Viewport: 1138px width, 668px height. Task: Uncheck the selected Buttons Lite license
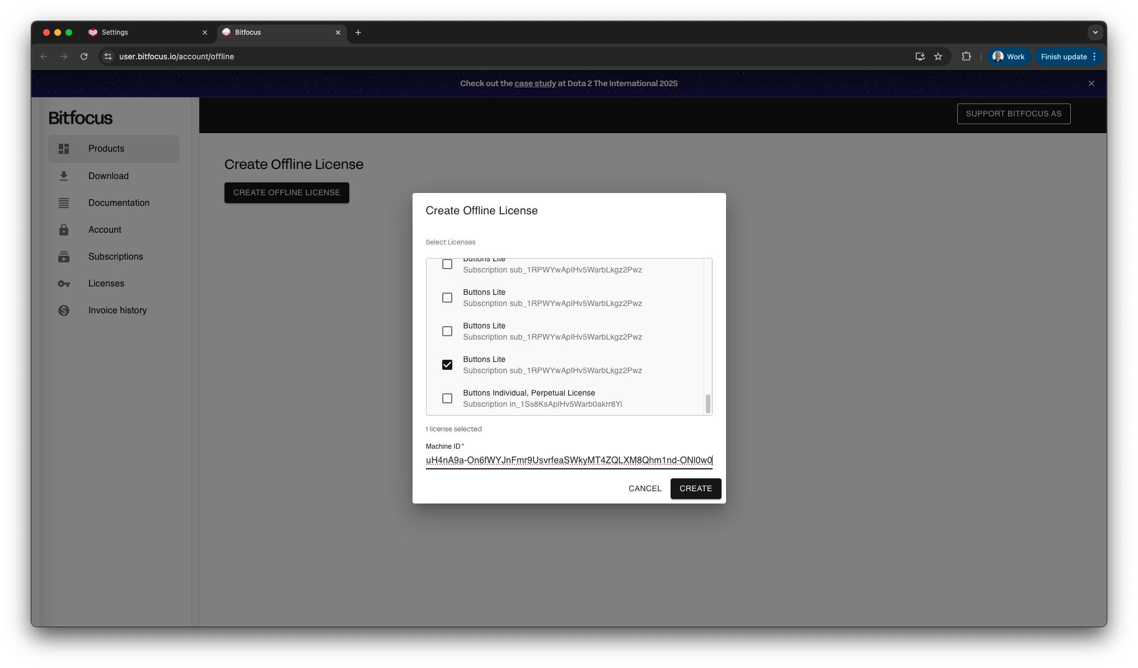447,365
